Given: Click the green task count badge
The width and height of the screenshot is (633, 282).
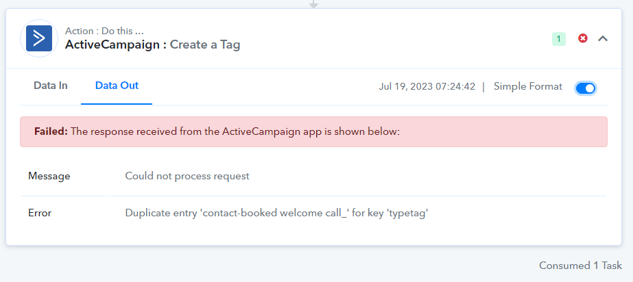Looking at the screenshot, I should tap(559, 39).
